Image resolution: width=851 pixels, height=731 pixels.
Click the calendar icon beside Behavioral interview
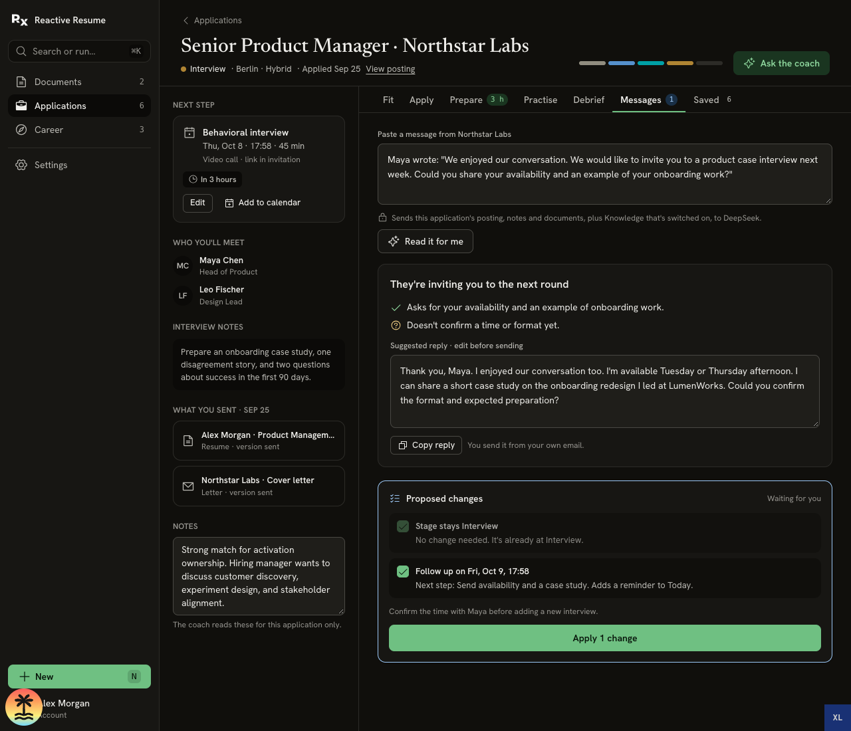coord(189,133)
